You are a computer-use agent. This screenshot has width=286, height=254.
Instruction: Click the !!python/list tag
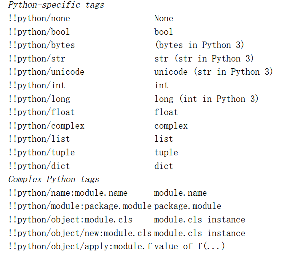tap(39, 139)
